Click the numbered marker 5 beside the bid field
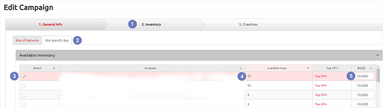This screenshot has width=383, height=108. [351, 76]
